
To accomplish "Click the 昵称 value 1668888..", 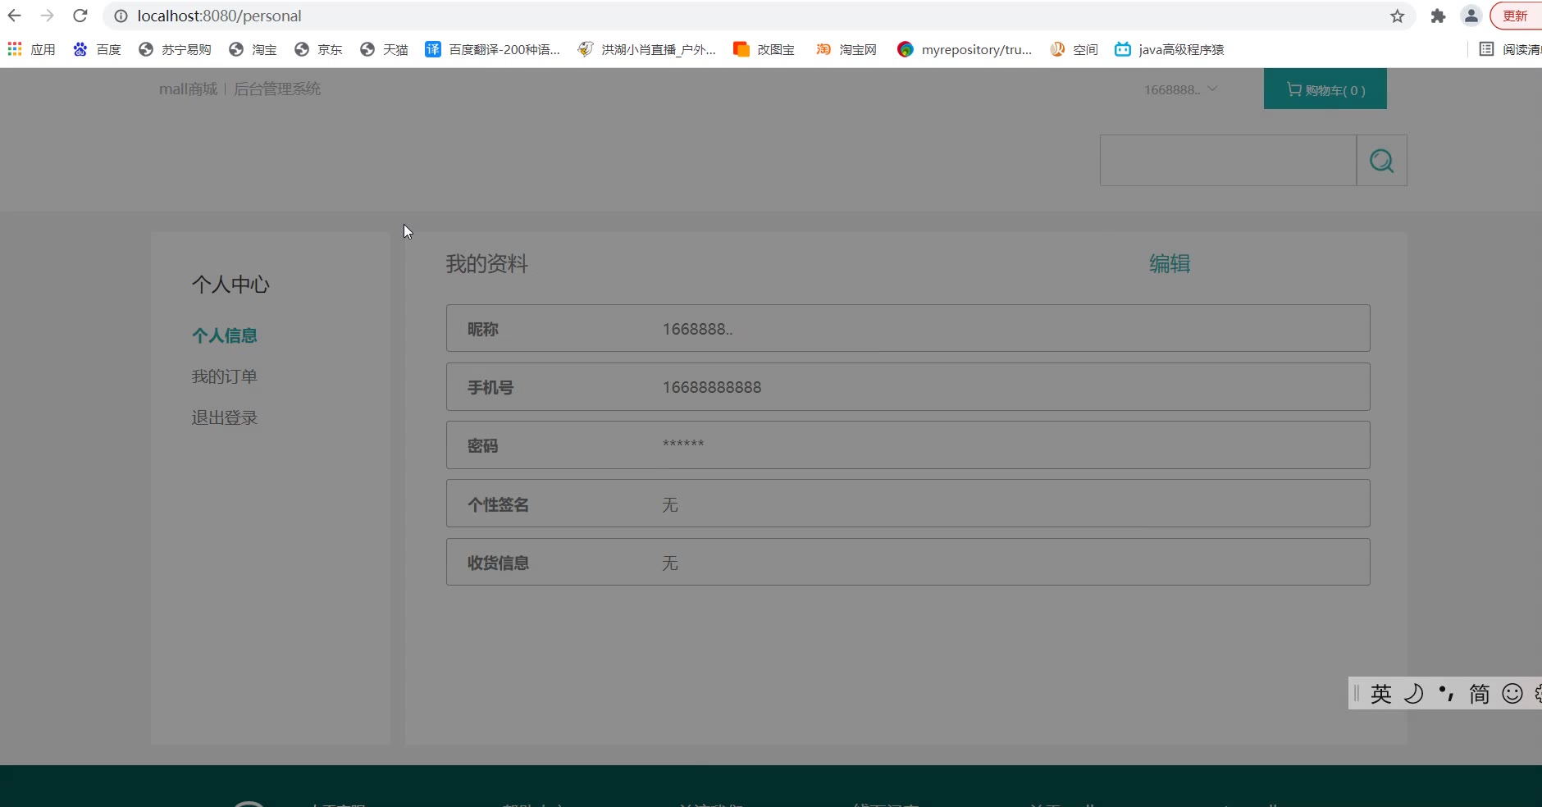I will pos(698,329).
